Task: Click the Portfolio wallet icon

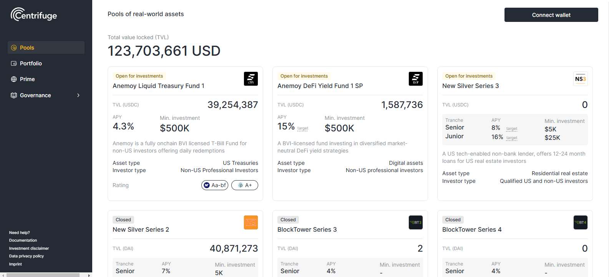Action: 14,63
